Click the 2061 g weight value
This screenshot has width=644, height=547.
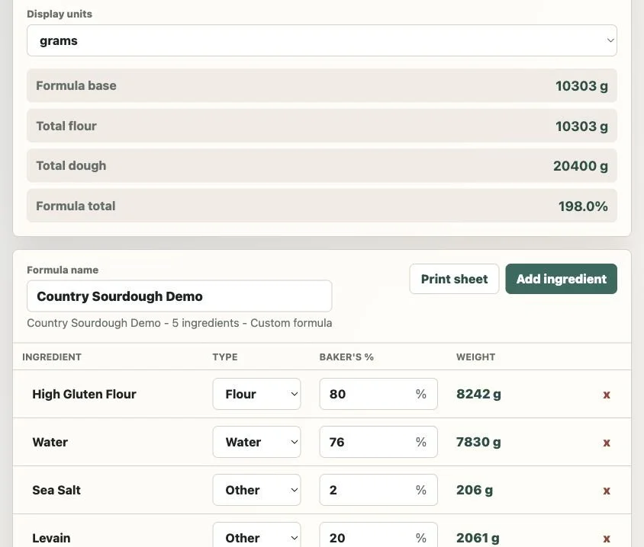[x=478, y=538]
